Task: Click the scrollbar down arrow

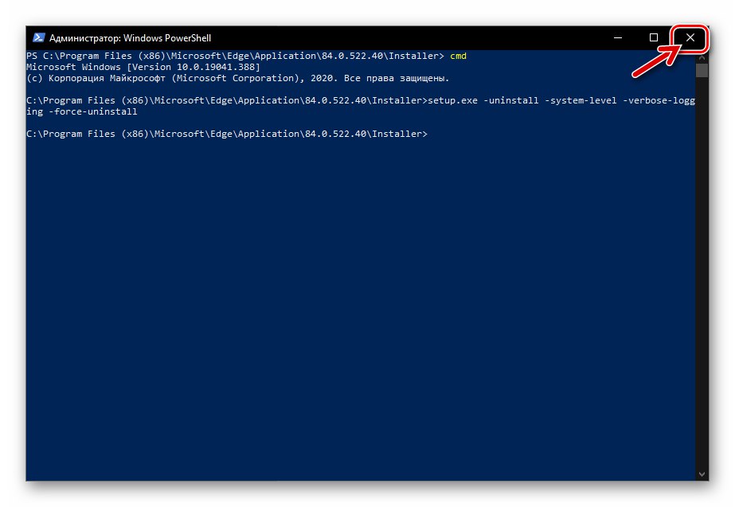Action: tap(702, 474)
